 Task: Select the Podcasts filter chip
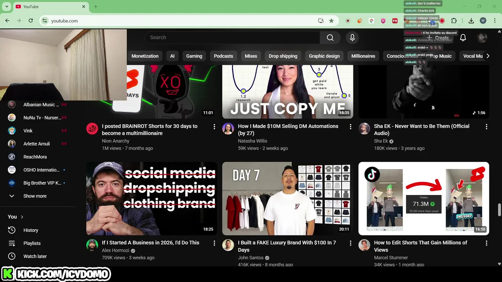tap(224, 56)
